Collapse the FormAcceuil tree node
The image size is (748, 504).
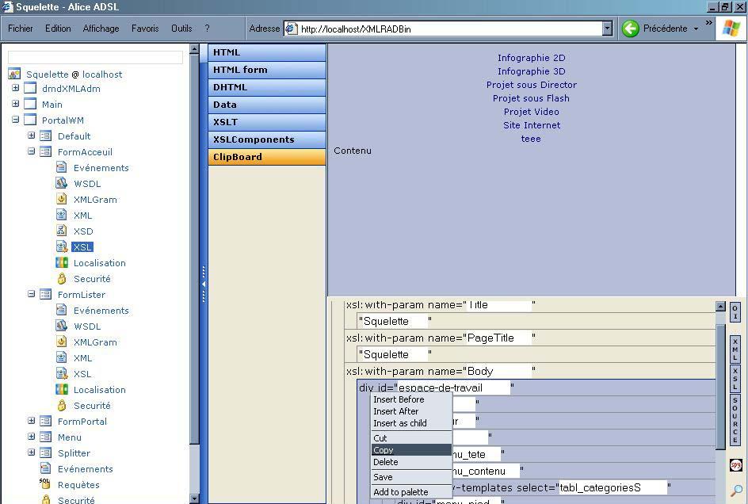pyautogui.click(x=32, y=151)
